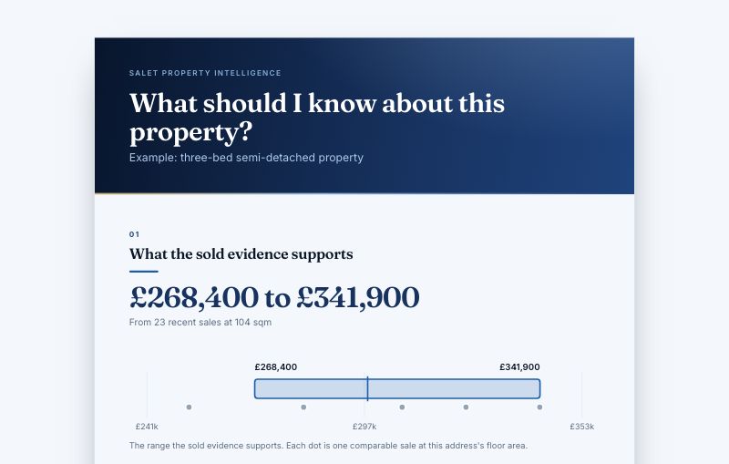
Task: Click the £341,900 label above the range bar
Action: click(519, 366)
